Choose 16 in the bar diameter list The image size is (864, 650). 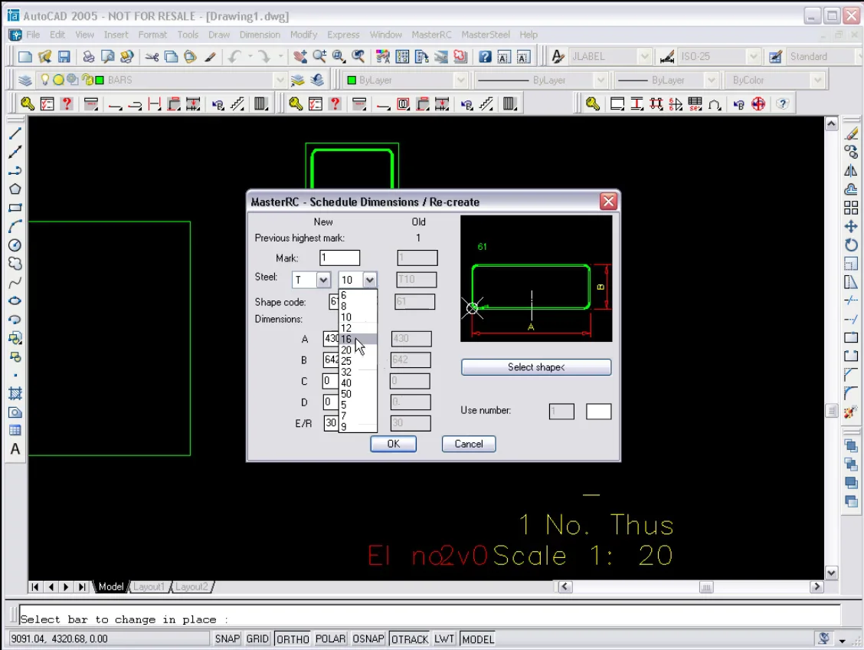tap(347, 339)
